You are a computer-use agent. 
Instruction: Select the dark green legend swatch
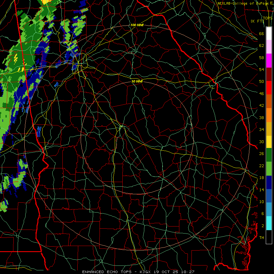point(269,155)
